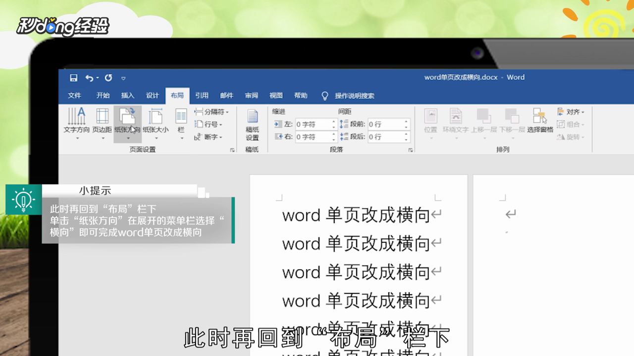Click the Save icon in quick access toolbar
This screenshot has height=356, width=634.
73,78
